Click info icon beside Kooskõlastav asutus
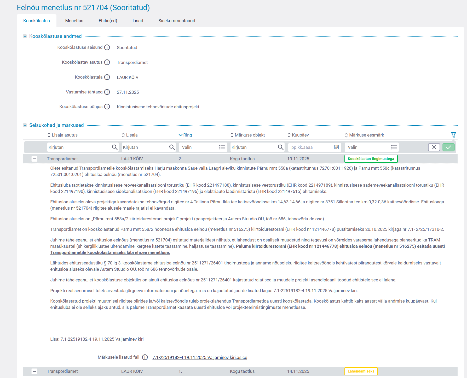The width and height of the screenshot is (467, 378). [107, 62]
